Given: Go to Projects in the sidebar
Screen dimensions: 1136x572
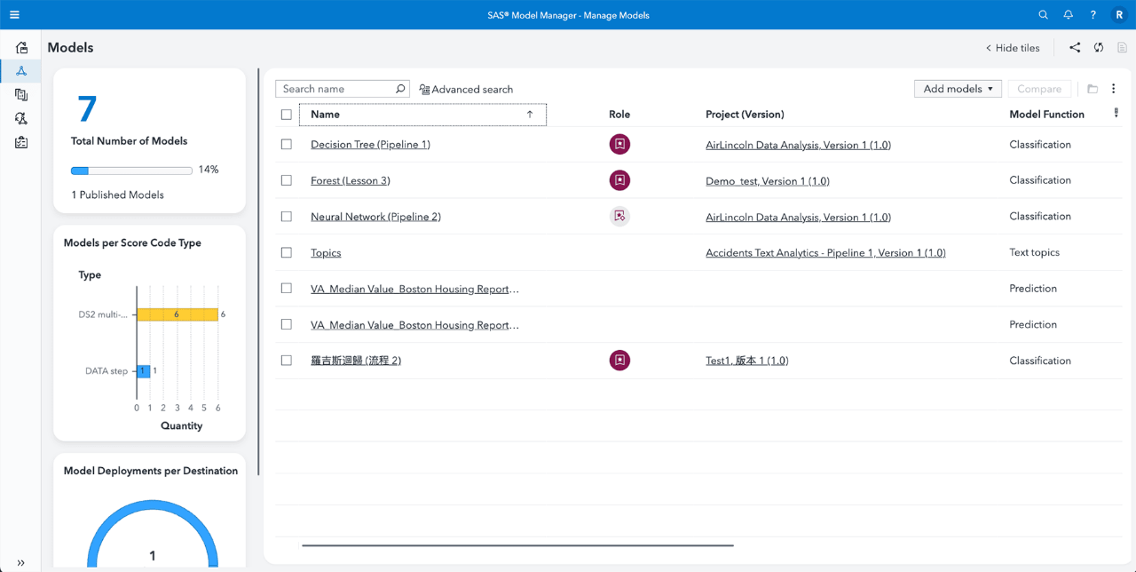Looking at the screenshot, I should [21, 47].
